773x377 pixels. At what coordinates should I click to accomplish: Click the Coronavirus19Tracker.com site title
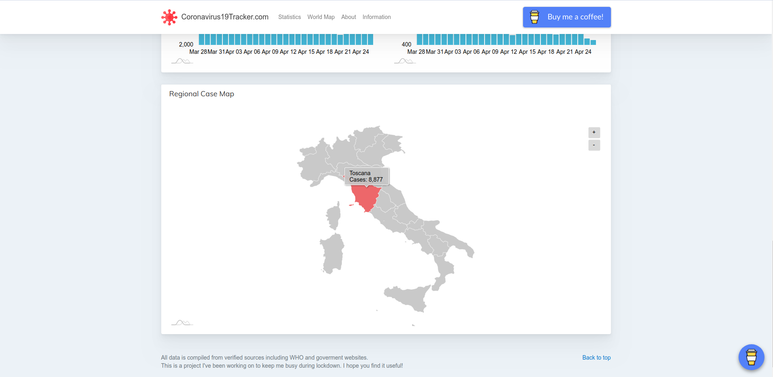point(225,17)
